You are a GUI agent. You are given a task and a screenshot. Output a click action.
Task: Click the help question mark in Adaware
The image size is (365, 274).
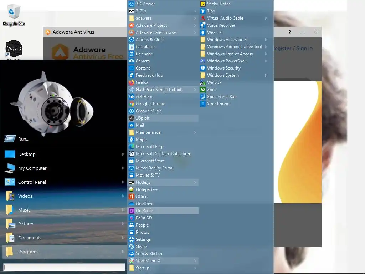(x=289, y=32)
